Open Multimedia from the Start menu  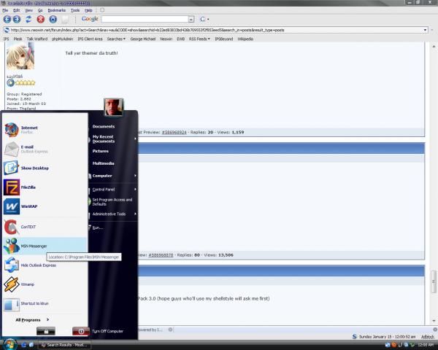click(104, 163)
